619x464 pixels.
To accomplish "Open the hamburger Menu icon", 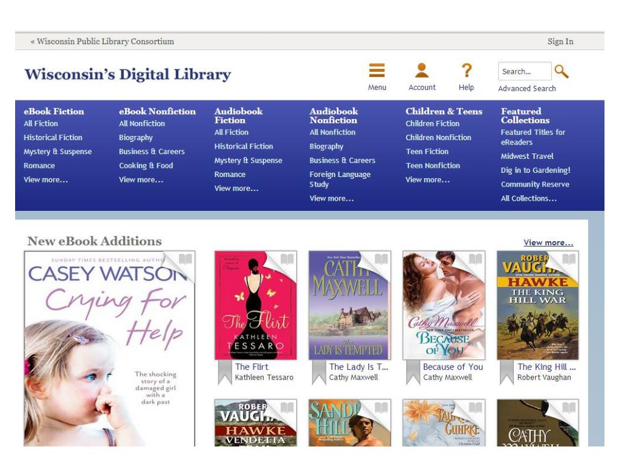I will (x=377, y=70).
